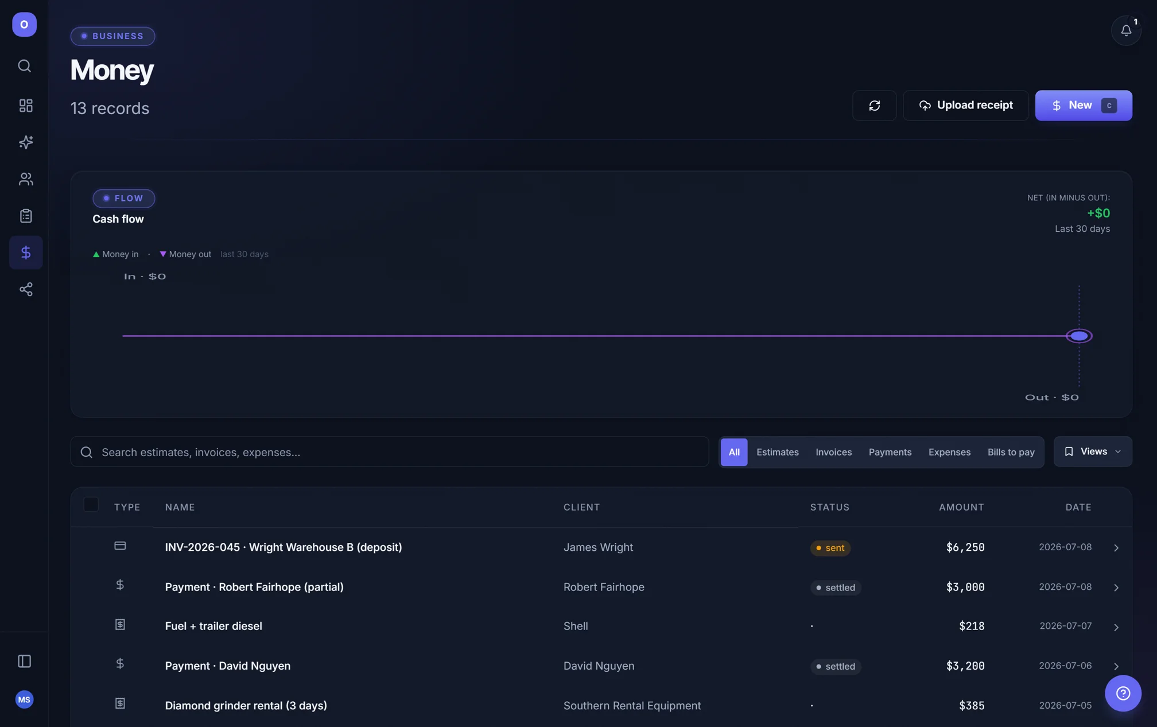Image resolution: width=1157 pixels, height=727 pixels.
Task: Open notifications bell
Action: 1126,30
